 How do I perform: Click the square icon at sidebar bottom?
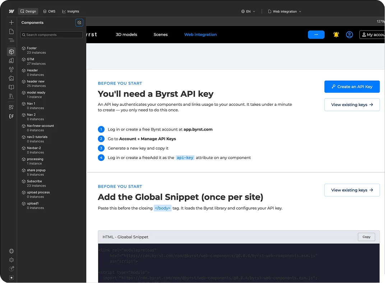[11, 278]
